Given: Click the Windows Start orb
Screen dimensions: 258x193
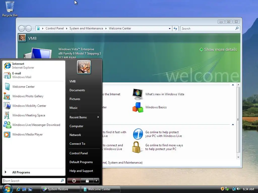Looking at the screenshot, I should [7, 189].
